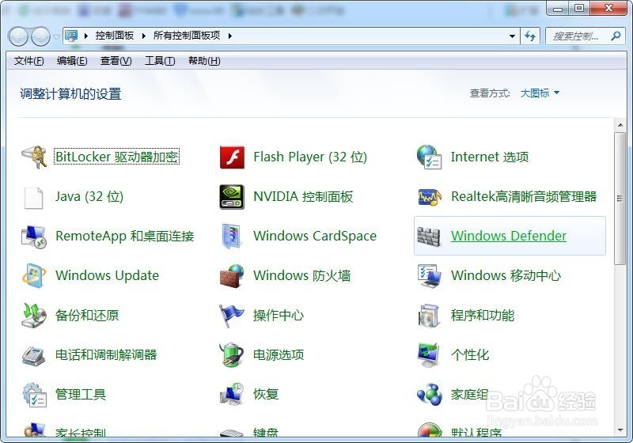Screen dimensions: 633x443
Task: Expand the arrow after 控制面板 breadcrumb
Action: coord(143,36)
